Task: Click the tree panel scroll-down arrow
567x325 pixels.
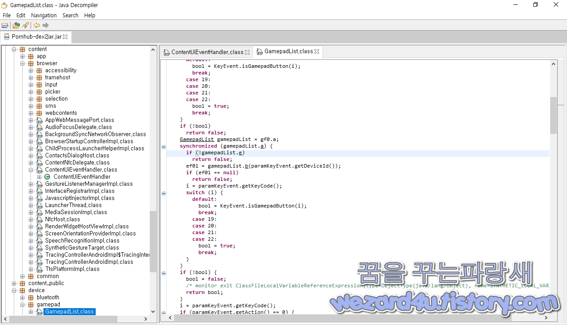Action: click(153, 312)
